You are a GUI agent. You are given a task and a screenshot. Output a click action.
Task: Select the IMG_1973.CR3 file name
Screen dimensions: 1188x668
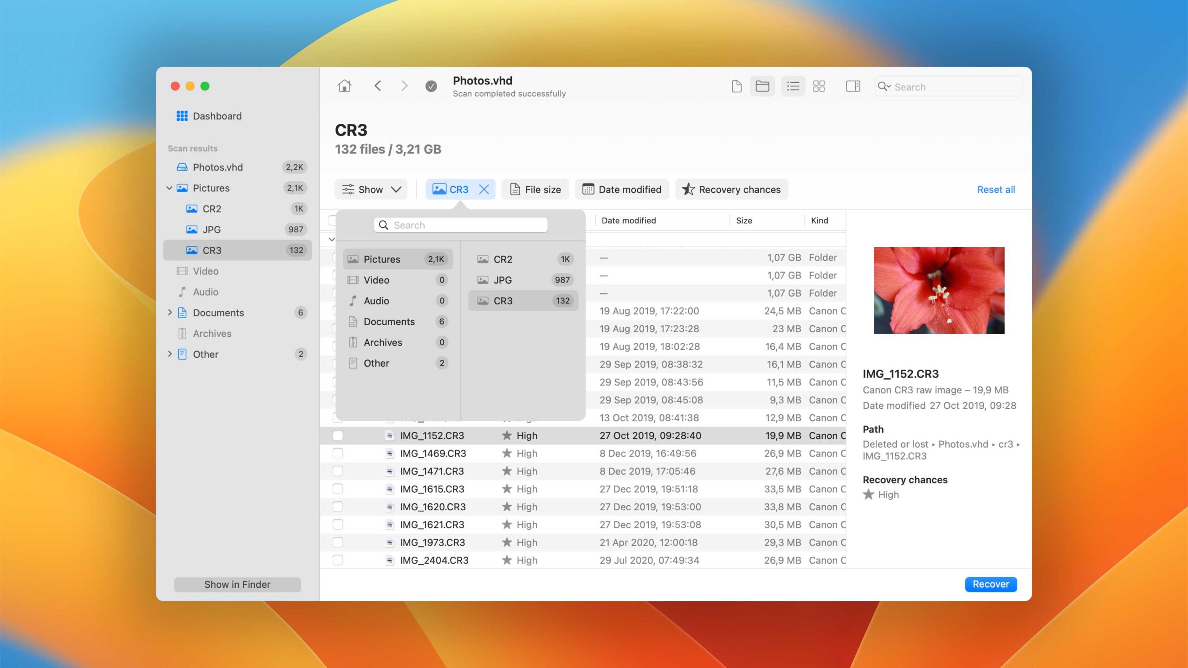point(433,542)
